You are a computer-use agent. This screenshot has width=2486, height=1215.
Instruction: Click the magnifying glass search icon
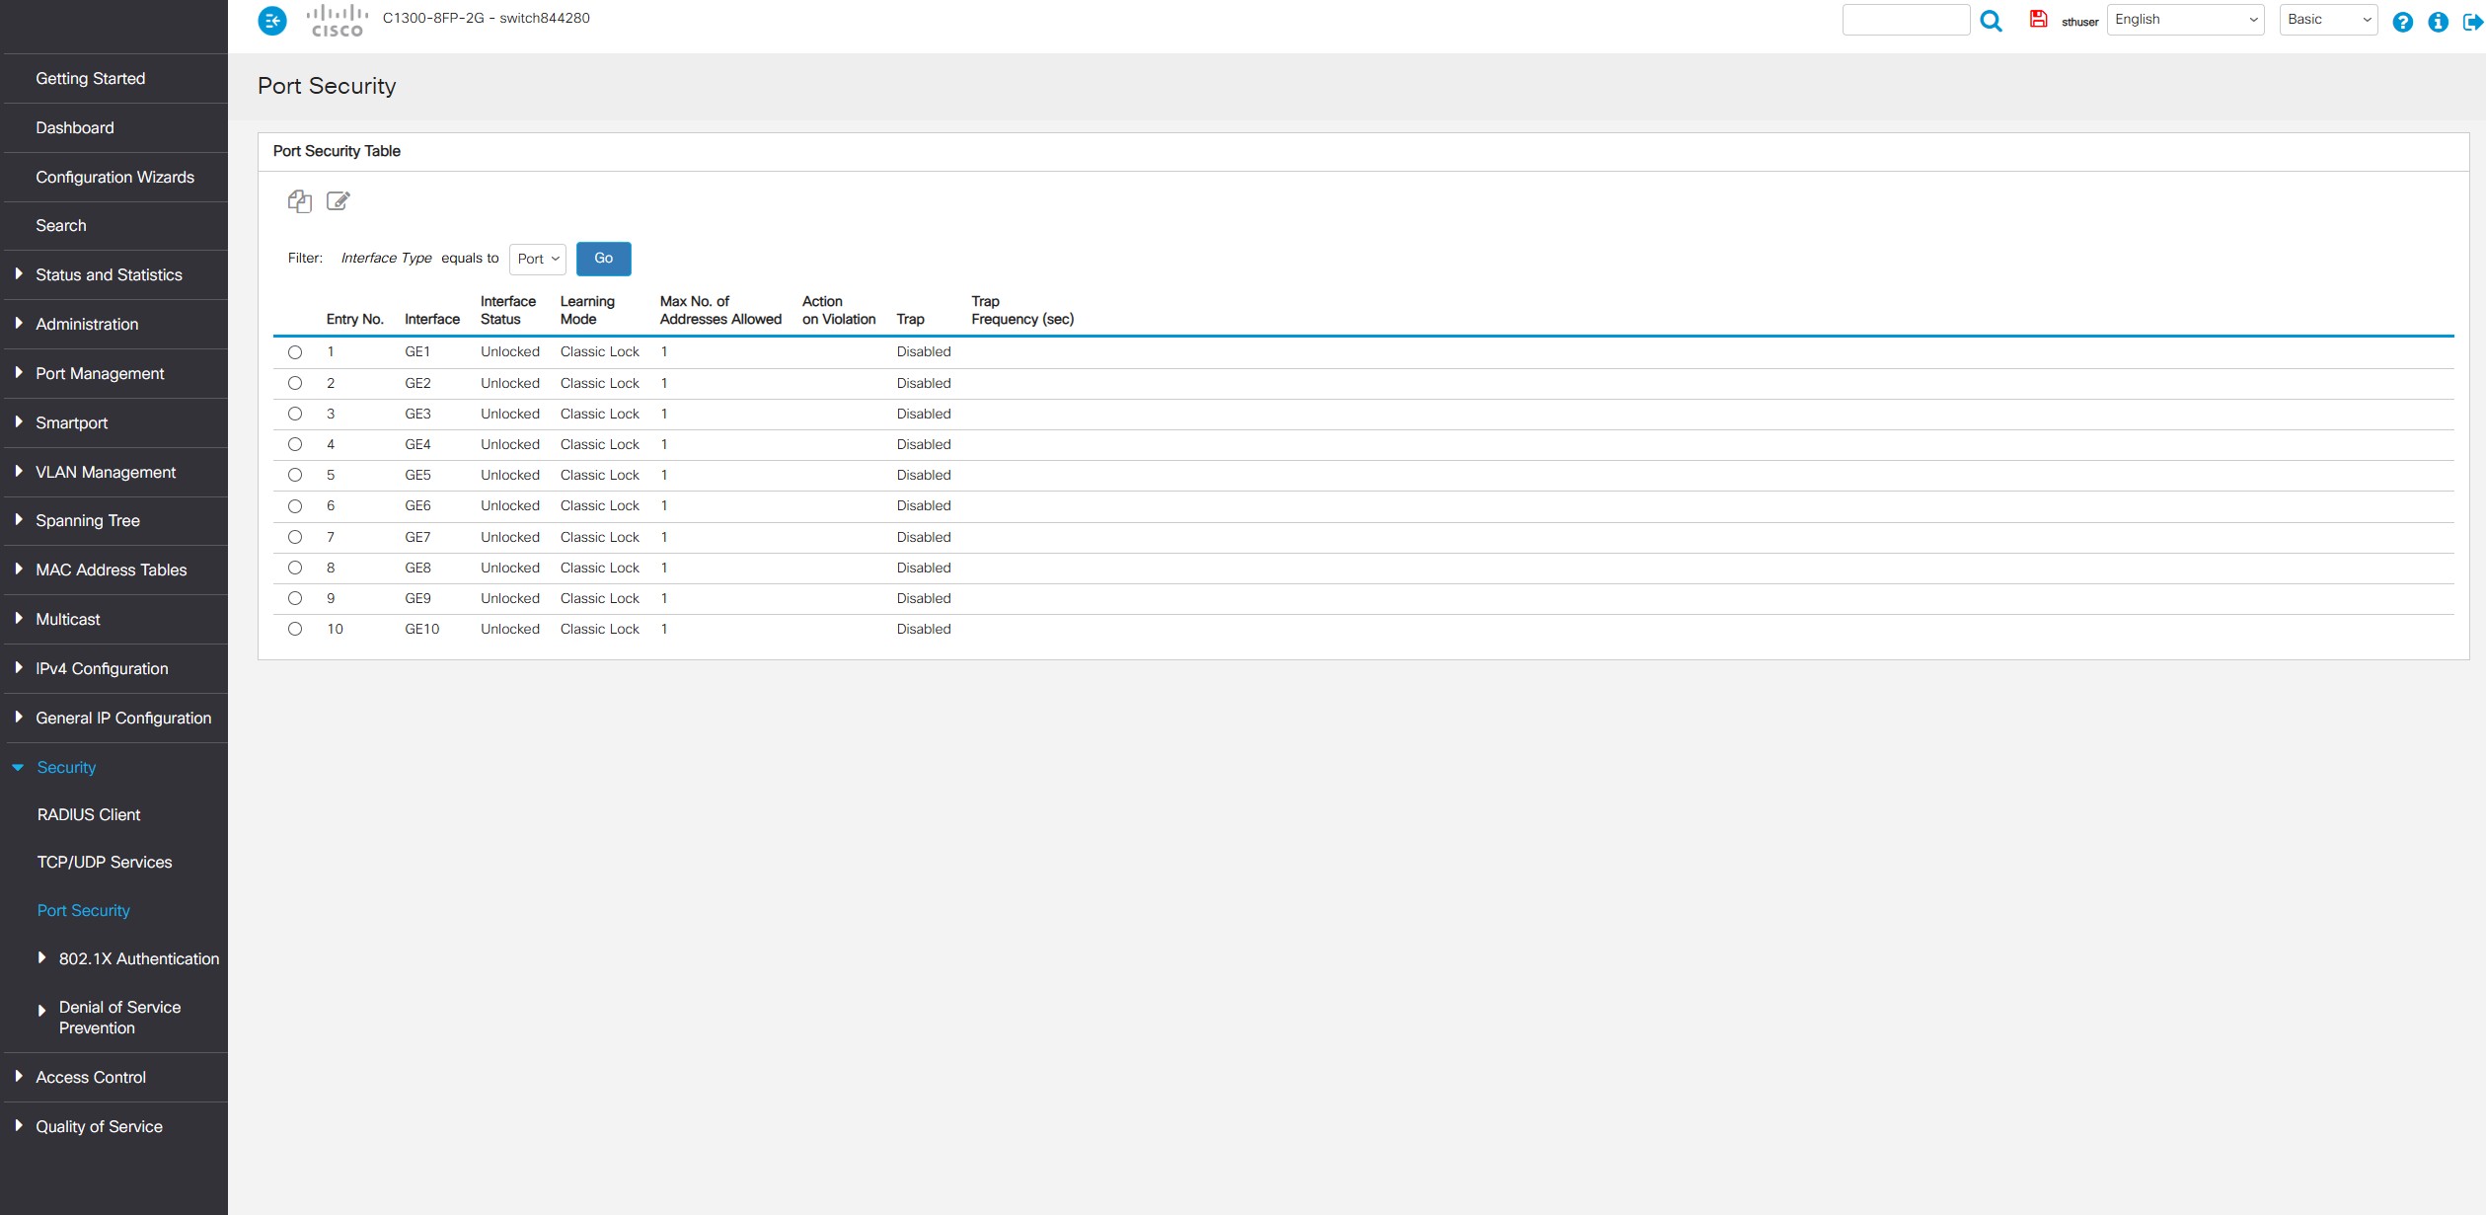tap(1991, 21)
